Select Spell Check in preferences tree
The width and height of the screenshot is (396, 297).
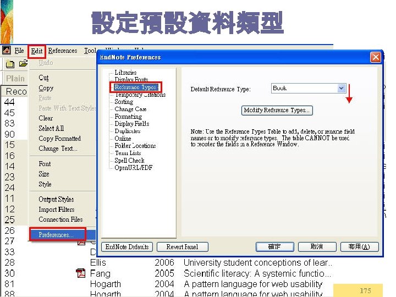click(x=129, y=161)
